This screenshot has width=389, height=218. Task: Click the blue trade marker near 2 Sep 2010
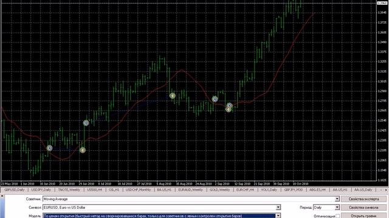(215, 99)
